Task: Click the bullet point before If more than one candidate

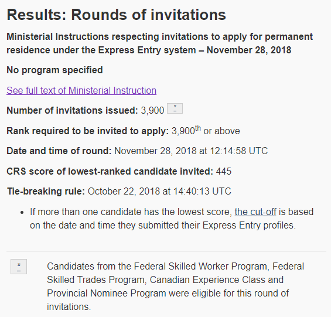Action: (x=22, y=213)
